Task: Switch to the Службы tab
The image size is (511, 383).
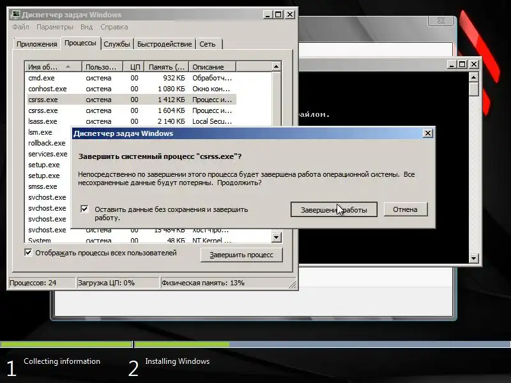Action: click(117, 44)
